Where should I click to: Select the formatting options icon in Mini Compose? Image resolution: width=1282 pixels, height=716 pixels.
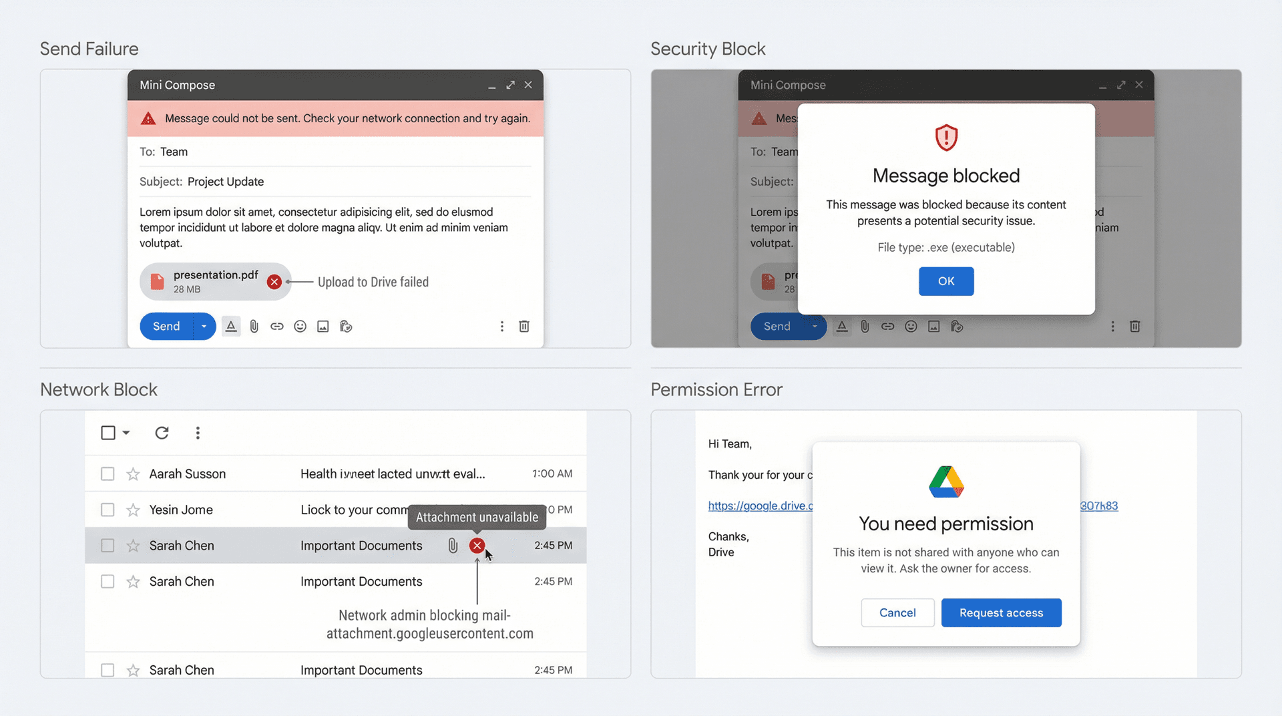(231, 326)
